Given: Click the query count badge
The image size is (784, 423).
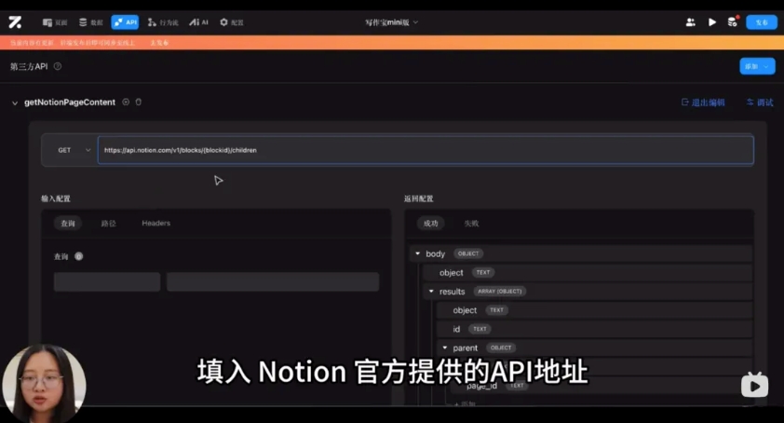Looking at the screenshot, I should pyautogui.click(x=79, y=256).
